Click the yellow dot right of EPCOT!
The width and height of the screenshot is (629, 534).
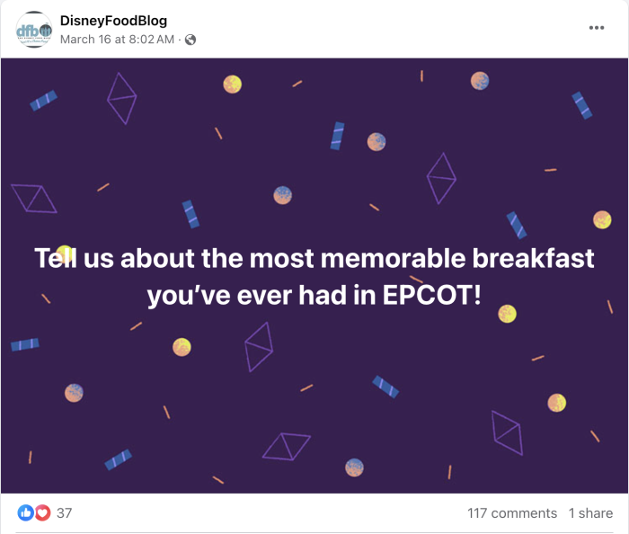coord(508,313)
